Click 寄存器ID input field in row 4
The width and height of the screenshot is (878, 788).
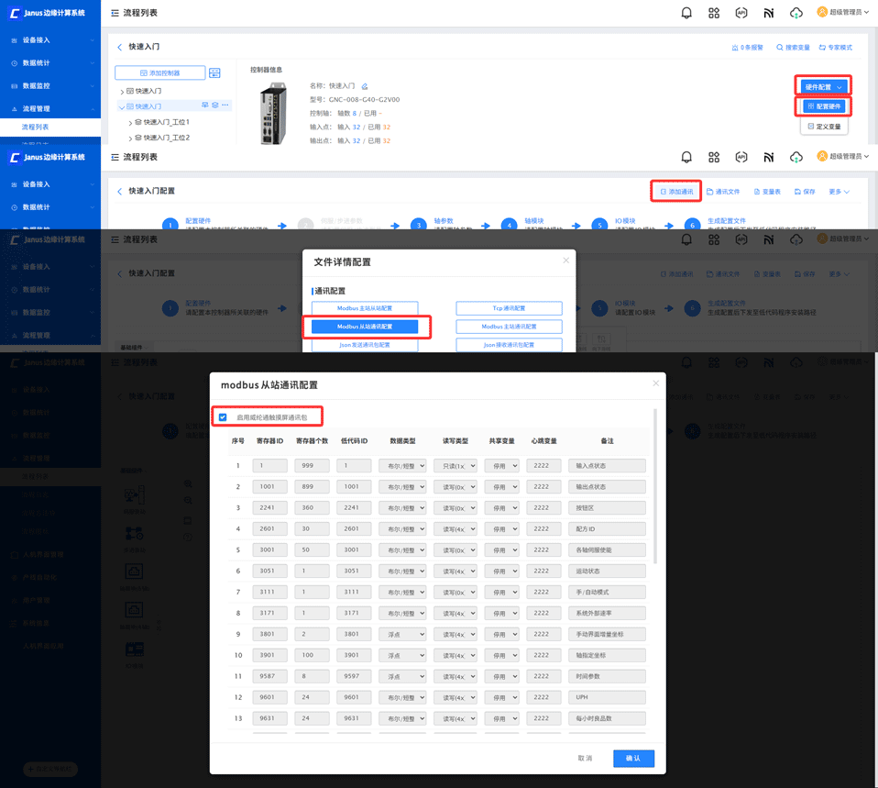tap(269, 529)
